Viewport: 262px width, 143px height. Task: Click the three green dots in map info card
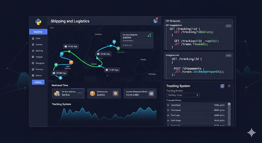tap(149, 35)
